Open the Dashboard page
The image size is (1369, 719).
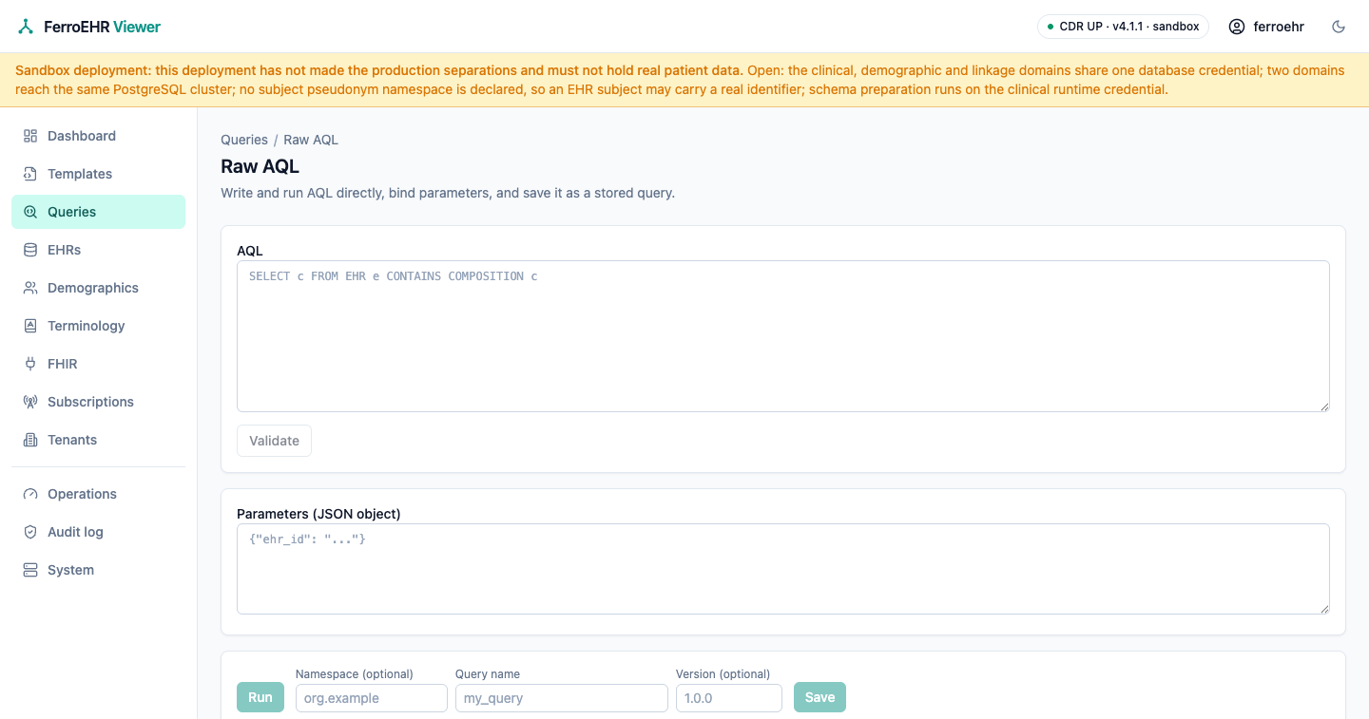coord(98,136)
